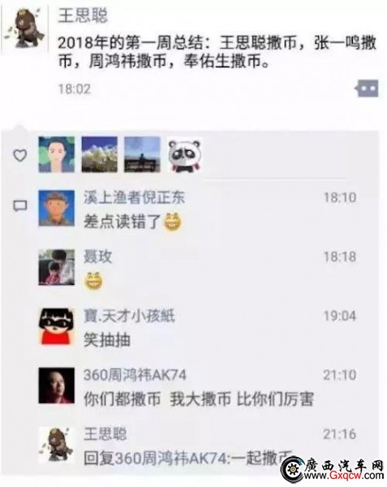View the panda avatar in likes row
The height and width of the screenshot is (487, 387).
185,154
